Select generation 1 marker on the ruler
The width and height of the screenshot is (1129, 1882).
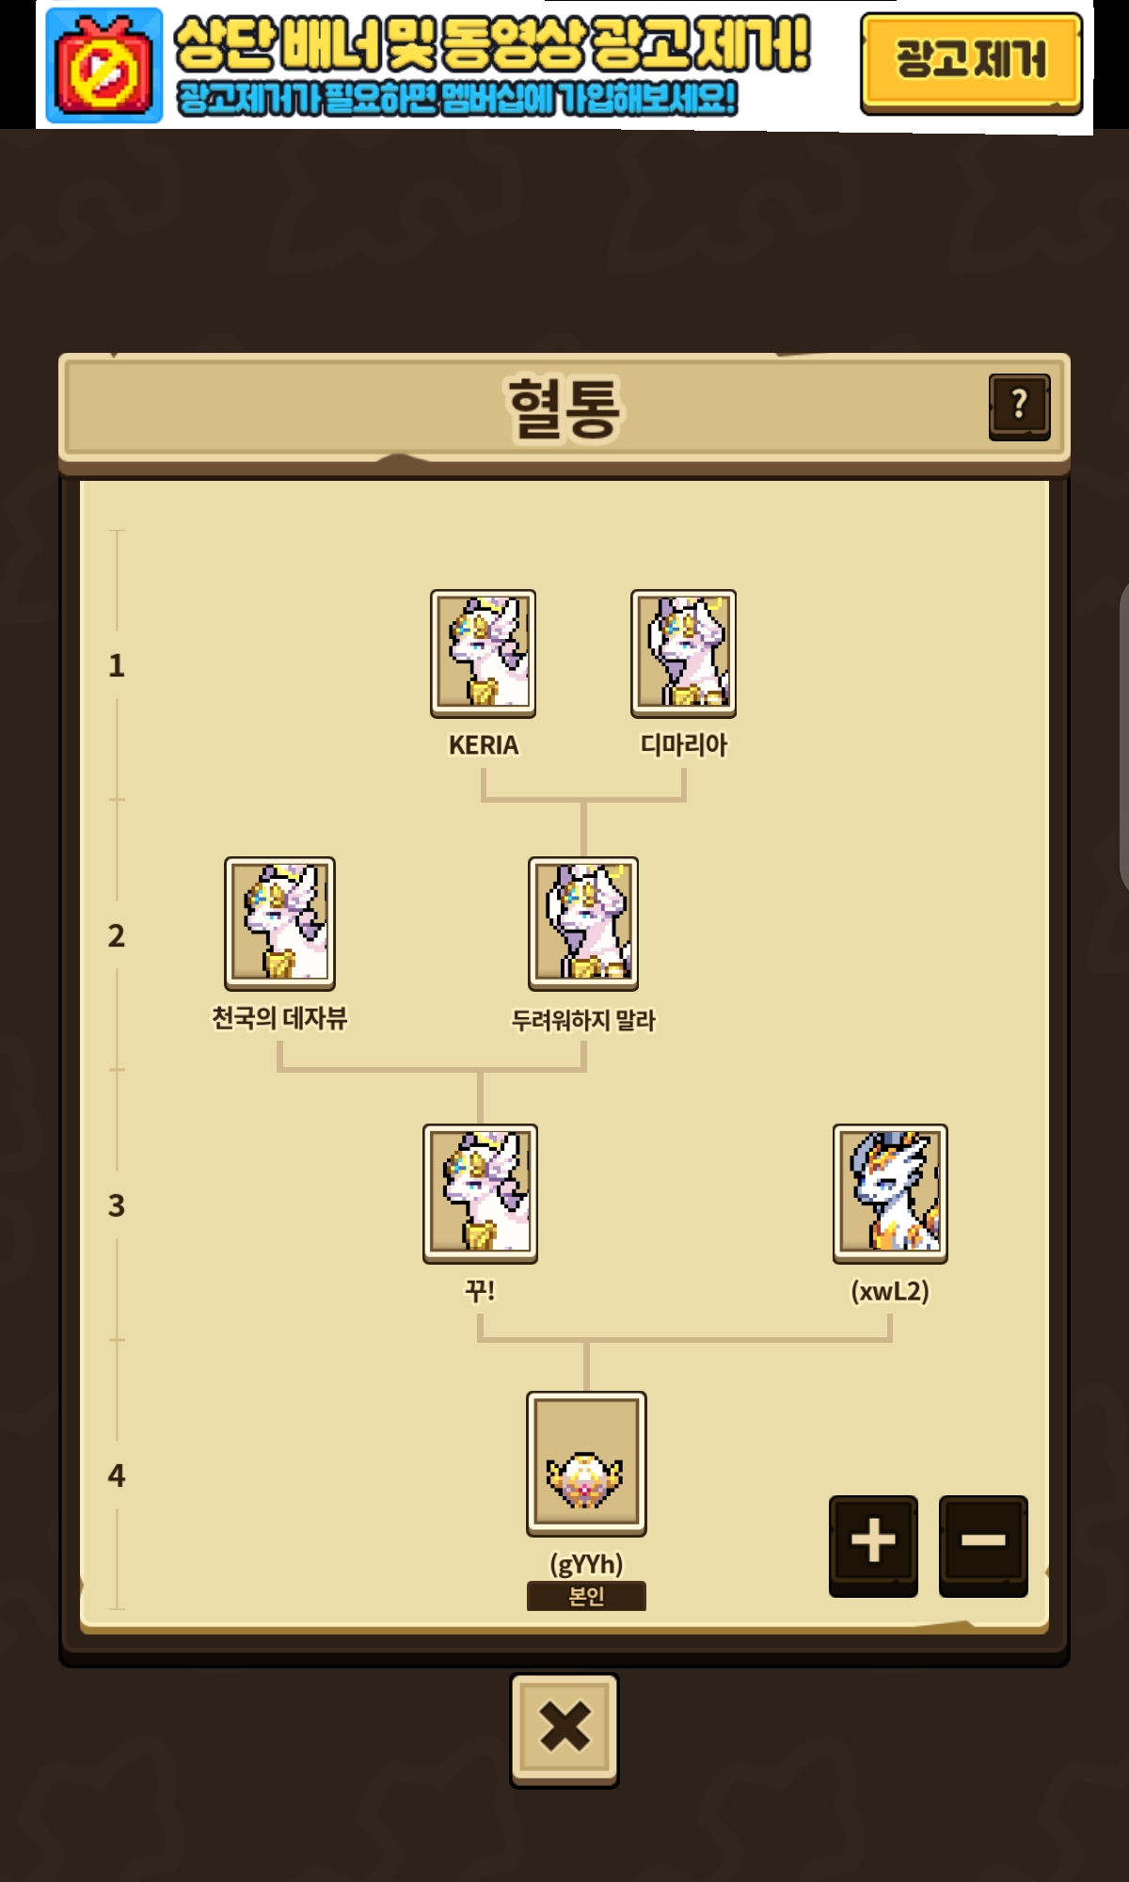[x=117, y=665]
